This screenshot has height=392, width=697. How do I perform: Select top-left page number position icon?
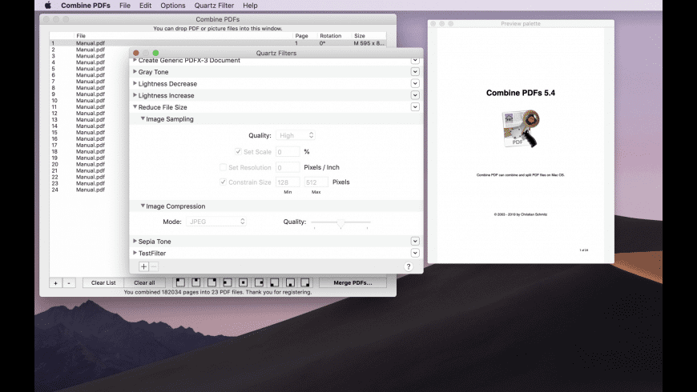[180, 282]
